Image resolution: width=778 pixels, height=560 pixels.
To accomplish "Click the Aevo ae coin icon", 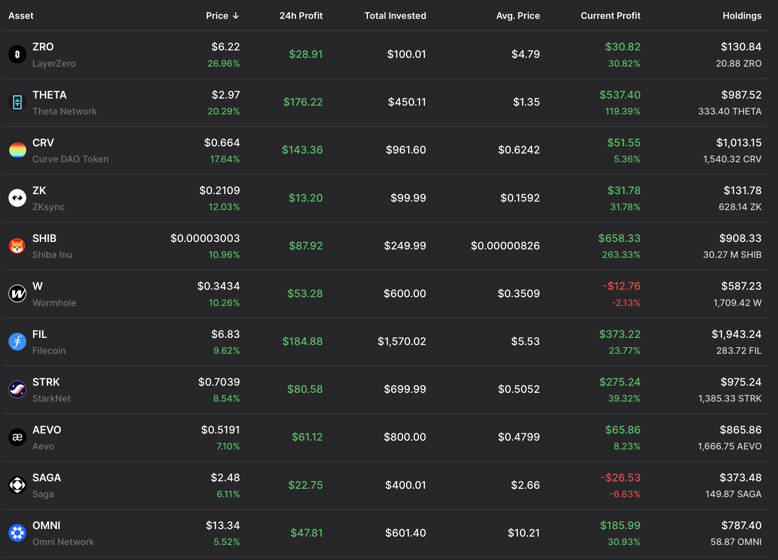I will 17,437.
